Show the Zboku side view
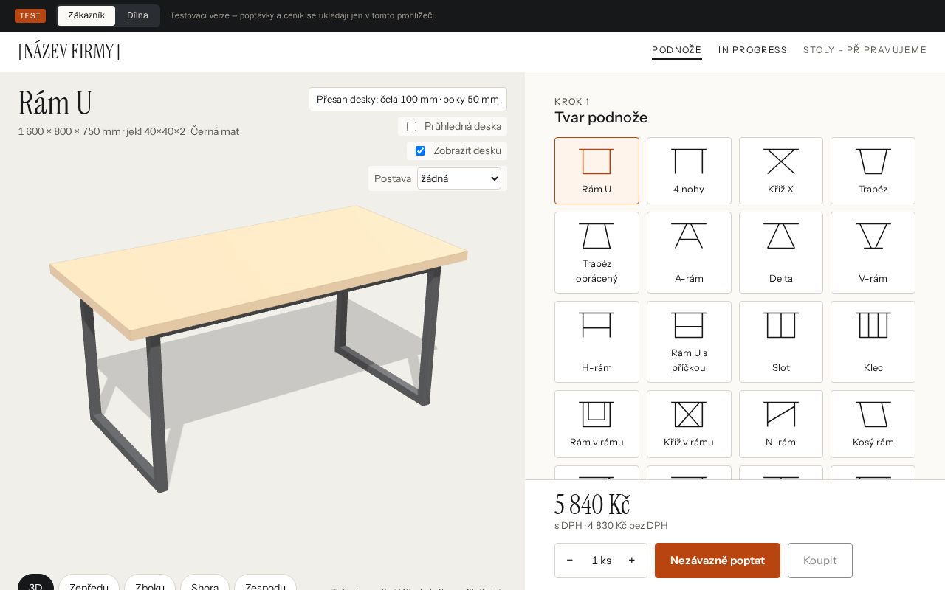Viewport: 945px width, 590px height. 150,583
